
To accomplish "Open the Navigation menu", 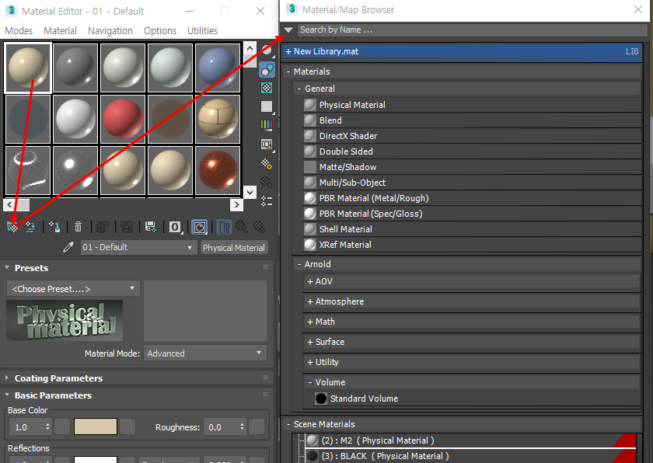I will point(110,31).
